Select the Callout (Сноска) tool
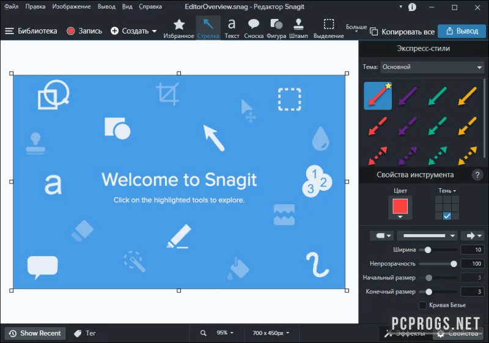The width and height of the screenshot is (489, 343). coord(254,29)
